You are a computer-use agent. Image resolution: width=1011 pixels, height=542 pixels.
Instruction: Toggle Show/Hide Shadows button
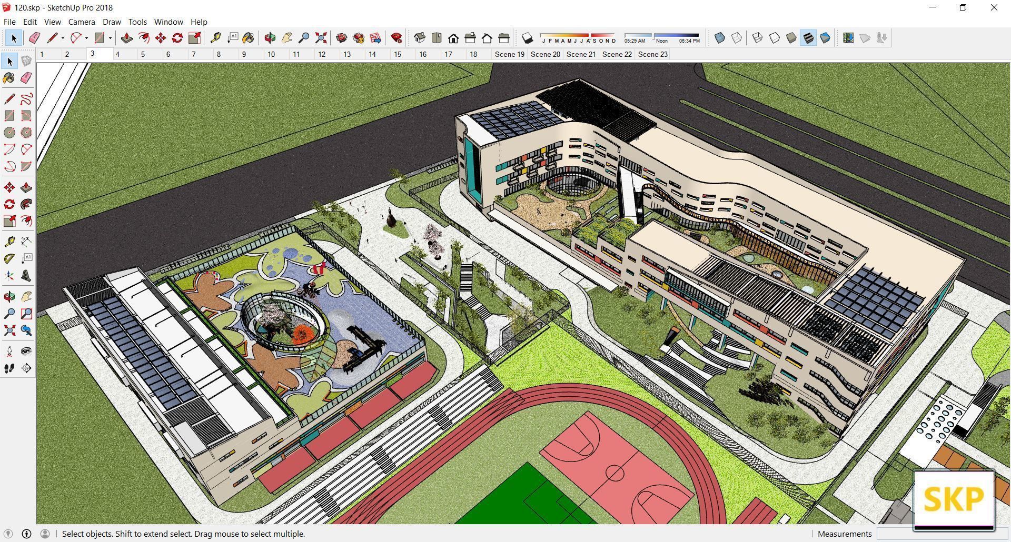[527, 38]
